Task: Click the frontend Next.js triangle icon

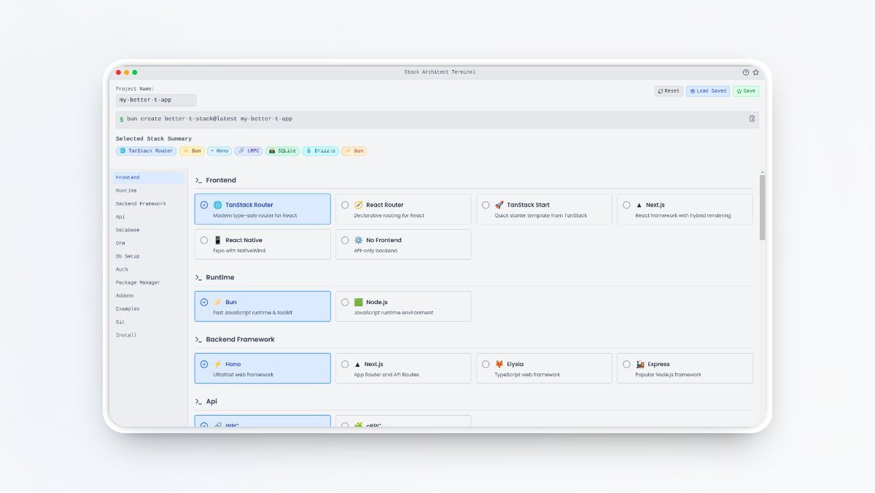Action: (x=639, y=205)
